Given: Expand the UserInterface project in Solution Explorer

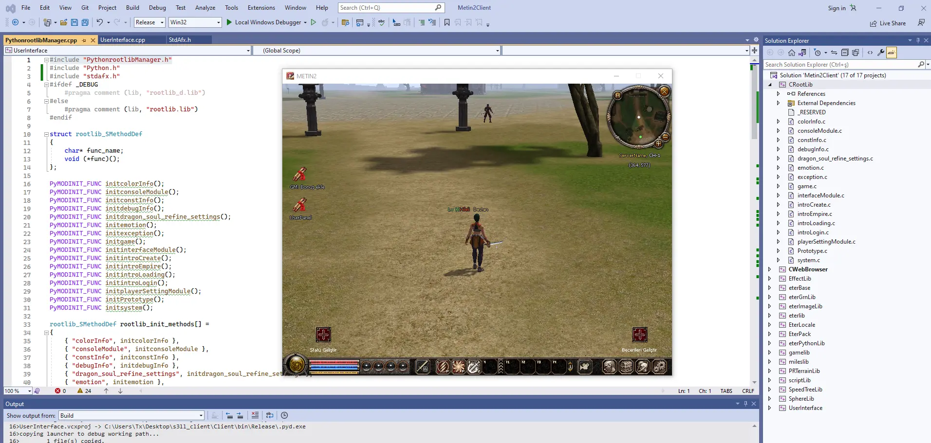Looking at the screenshot, I should 770,408.
